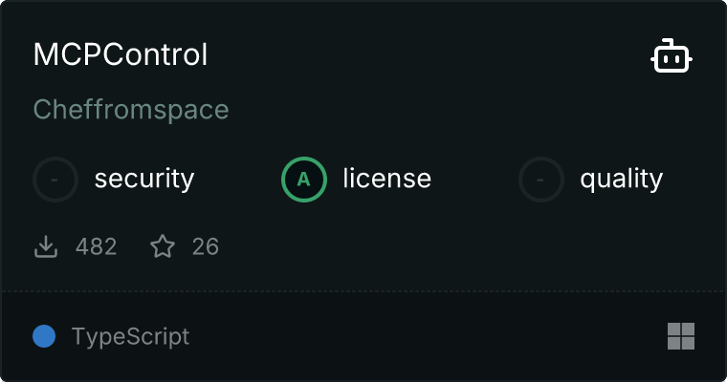Open the Cheffromspace author link
This screenshot has width=727, height=382.
(x=131, y=109)
